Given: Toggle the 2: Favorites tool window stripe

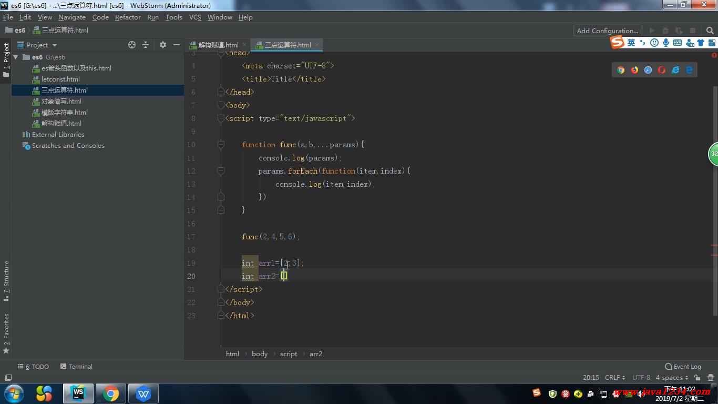Looking at the screenshot, I should point(6,334).
